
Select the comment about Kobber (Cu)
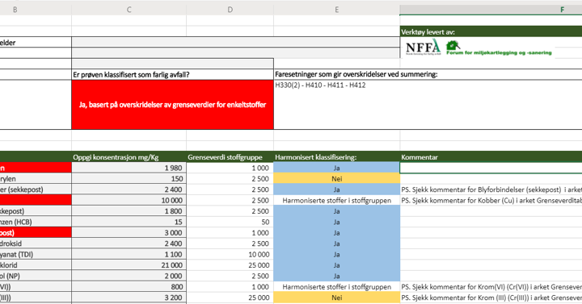[x=491, y=200]
